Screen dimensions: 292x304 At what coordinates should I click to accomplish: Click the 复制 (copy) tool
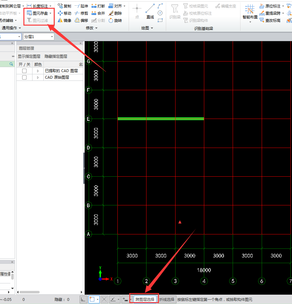point(65,6)
